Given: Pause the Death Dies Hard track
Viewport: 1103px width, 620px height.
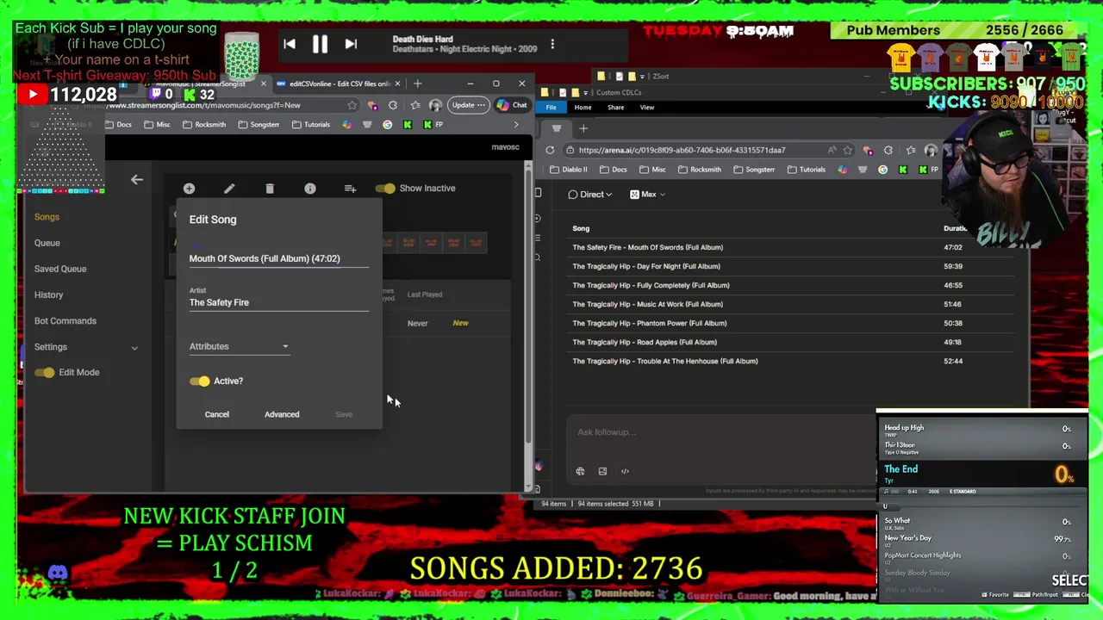Looking at the screenshot, I should [320, 44].
